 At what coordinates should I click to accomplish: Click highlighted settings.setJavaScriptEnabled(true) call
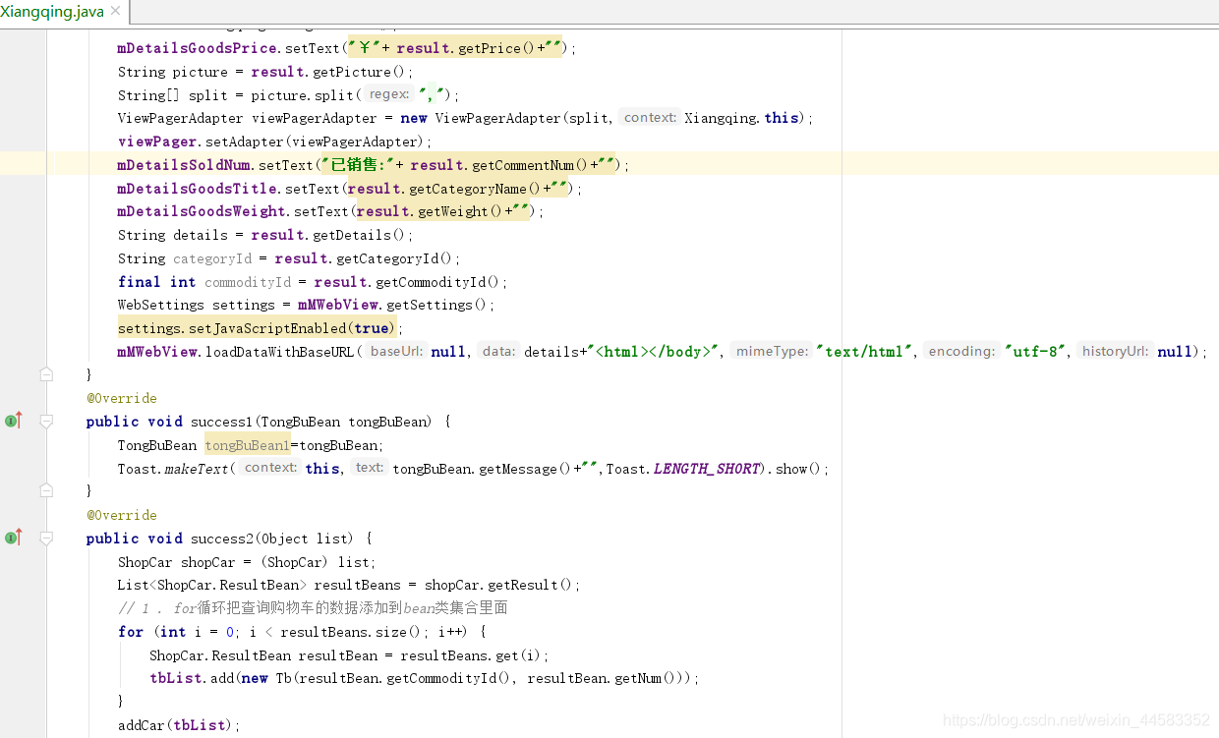click(257, 328)
